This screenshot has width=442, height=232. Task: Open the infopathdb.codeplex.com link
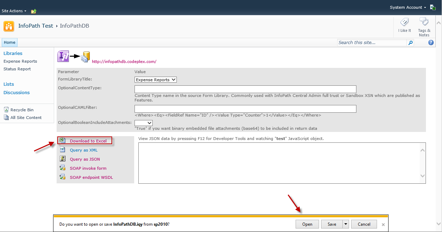point(124,62)
